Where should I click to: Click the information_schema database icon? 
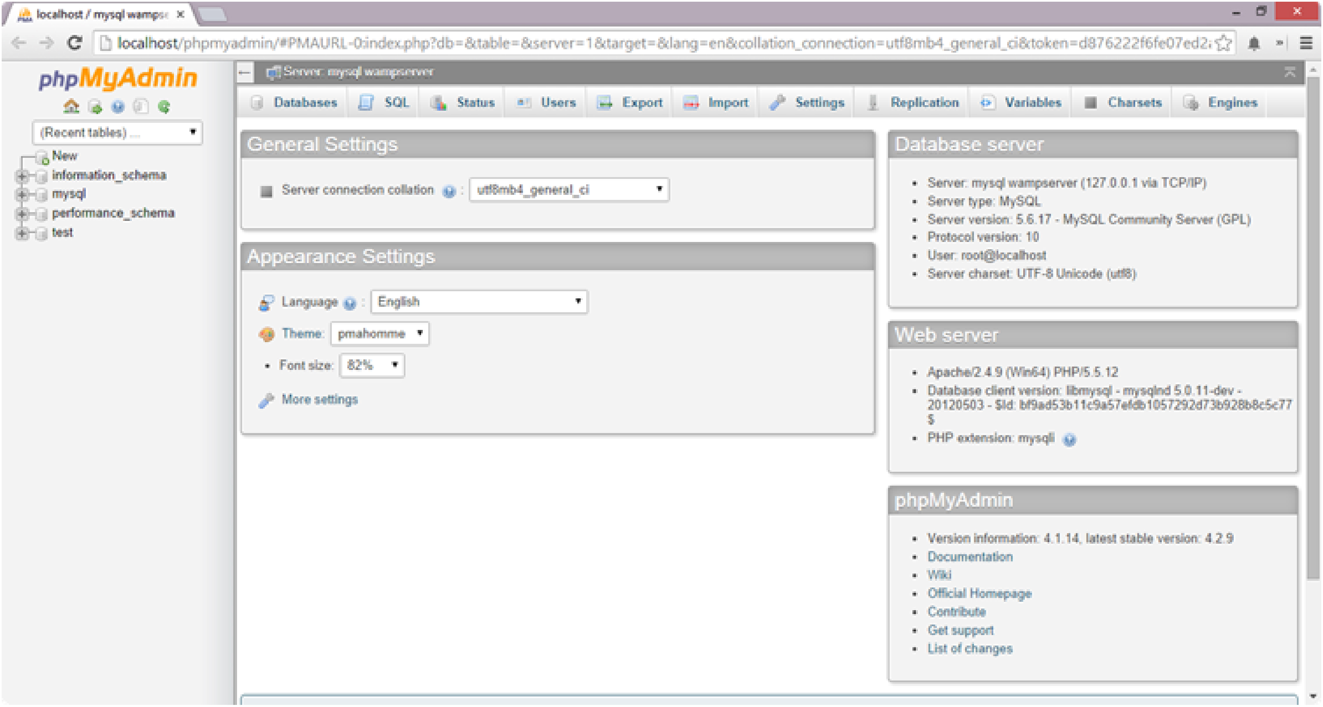(x=43, y=176)
